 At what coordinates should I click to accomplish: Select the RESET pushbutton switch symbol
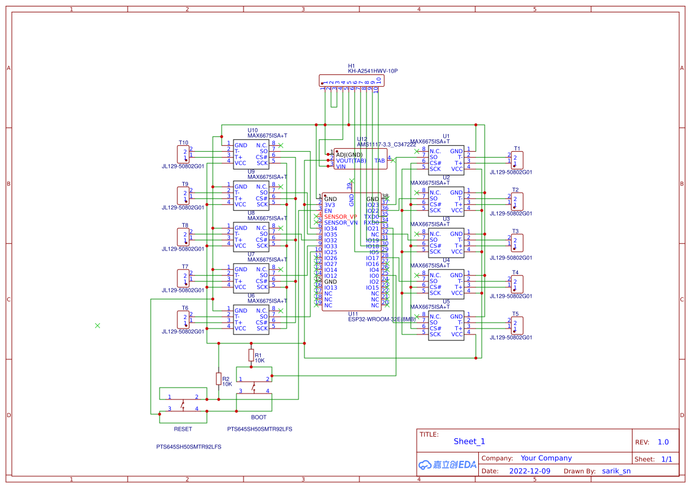[x=183, y=404]
